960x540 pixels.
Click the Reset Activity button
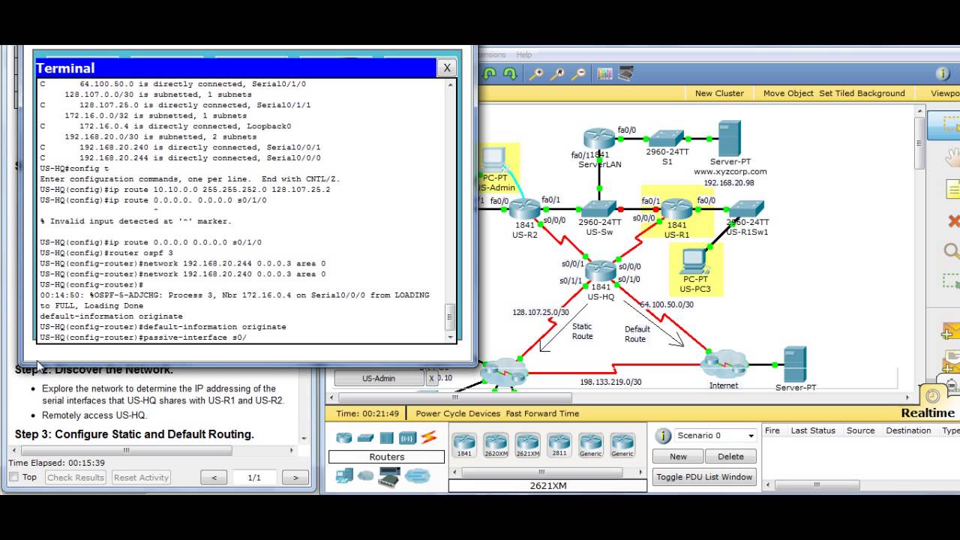pyautogui.click(x=142, y=477)
